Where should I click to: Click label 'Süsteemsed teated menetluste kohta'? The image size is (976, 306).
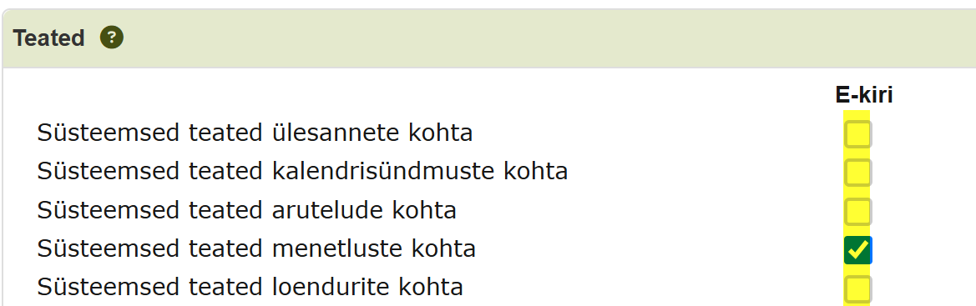(256, 248)
